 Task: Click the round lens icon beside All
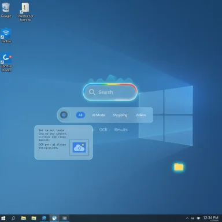point(64,115)
